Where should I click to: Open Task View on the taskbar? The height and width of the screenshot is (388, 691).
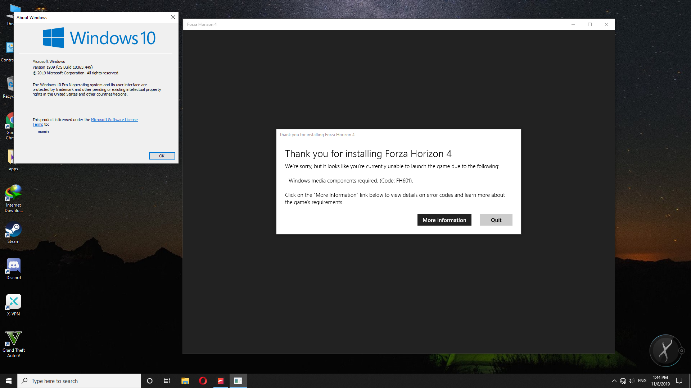click(167, 381)
